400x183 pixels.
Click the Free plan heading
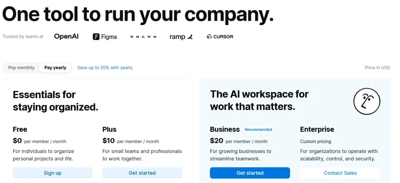[x=20, y=129]
